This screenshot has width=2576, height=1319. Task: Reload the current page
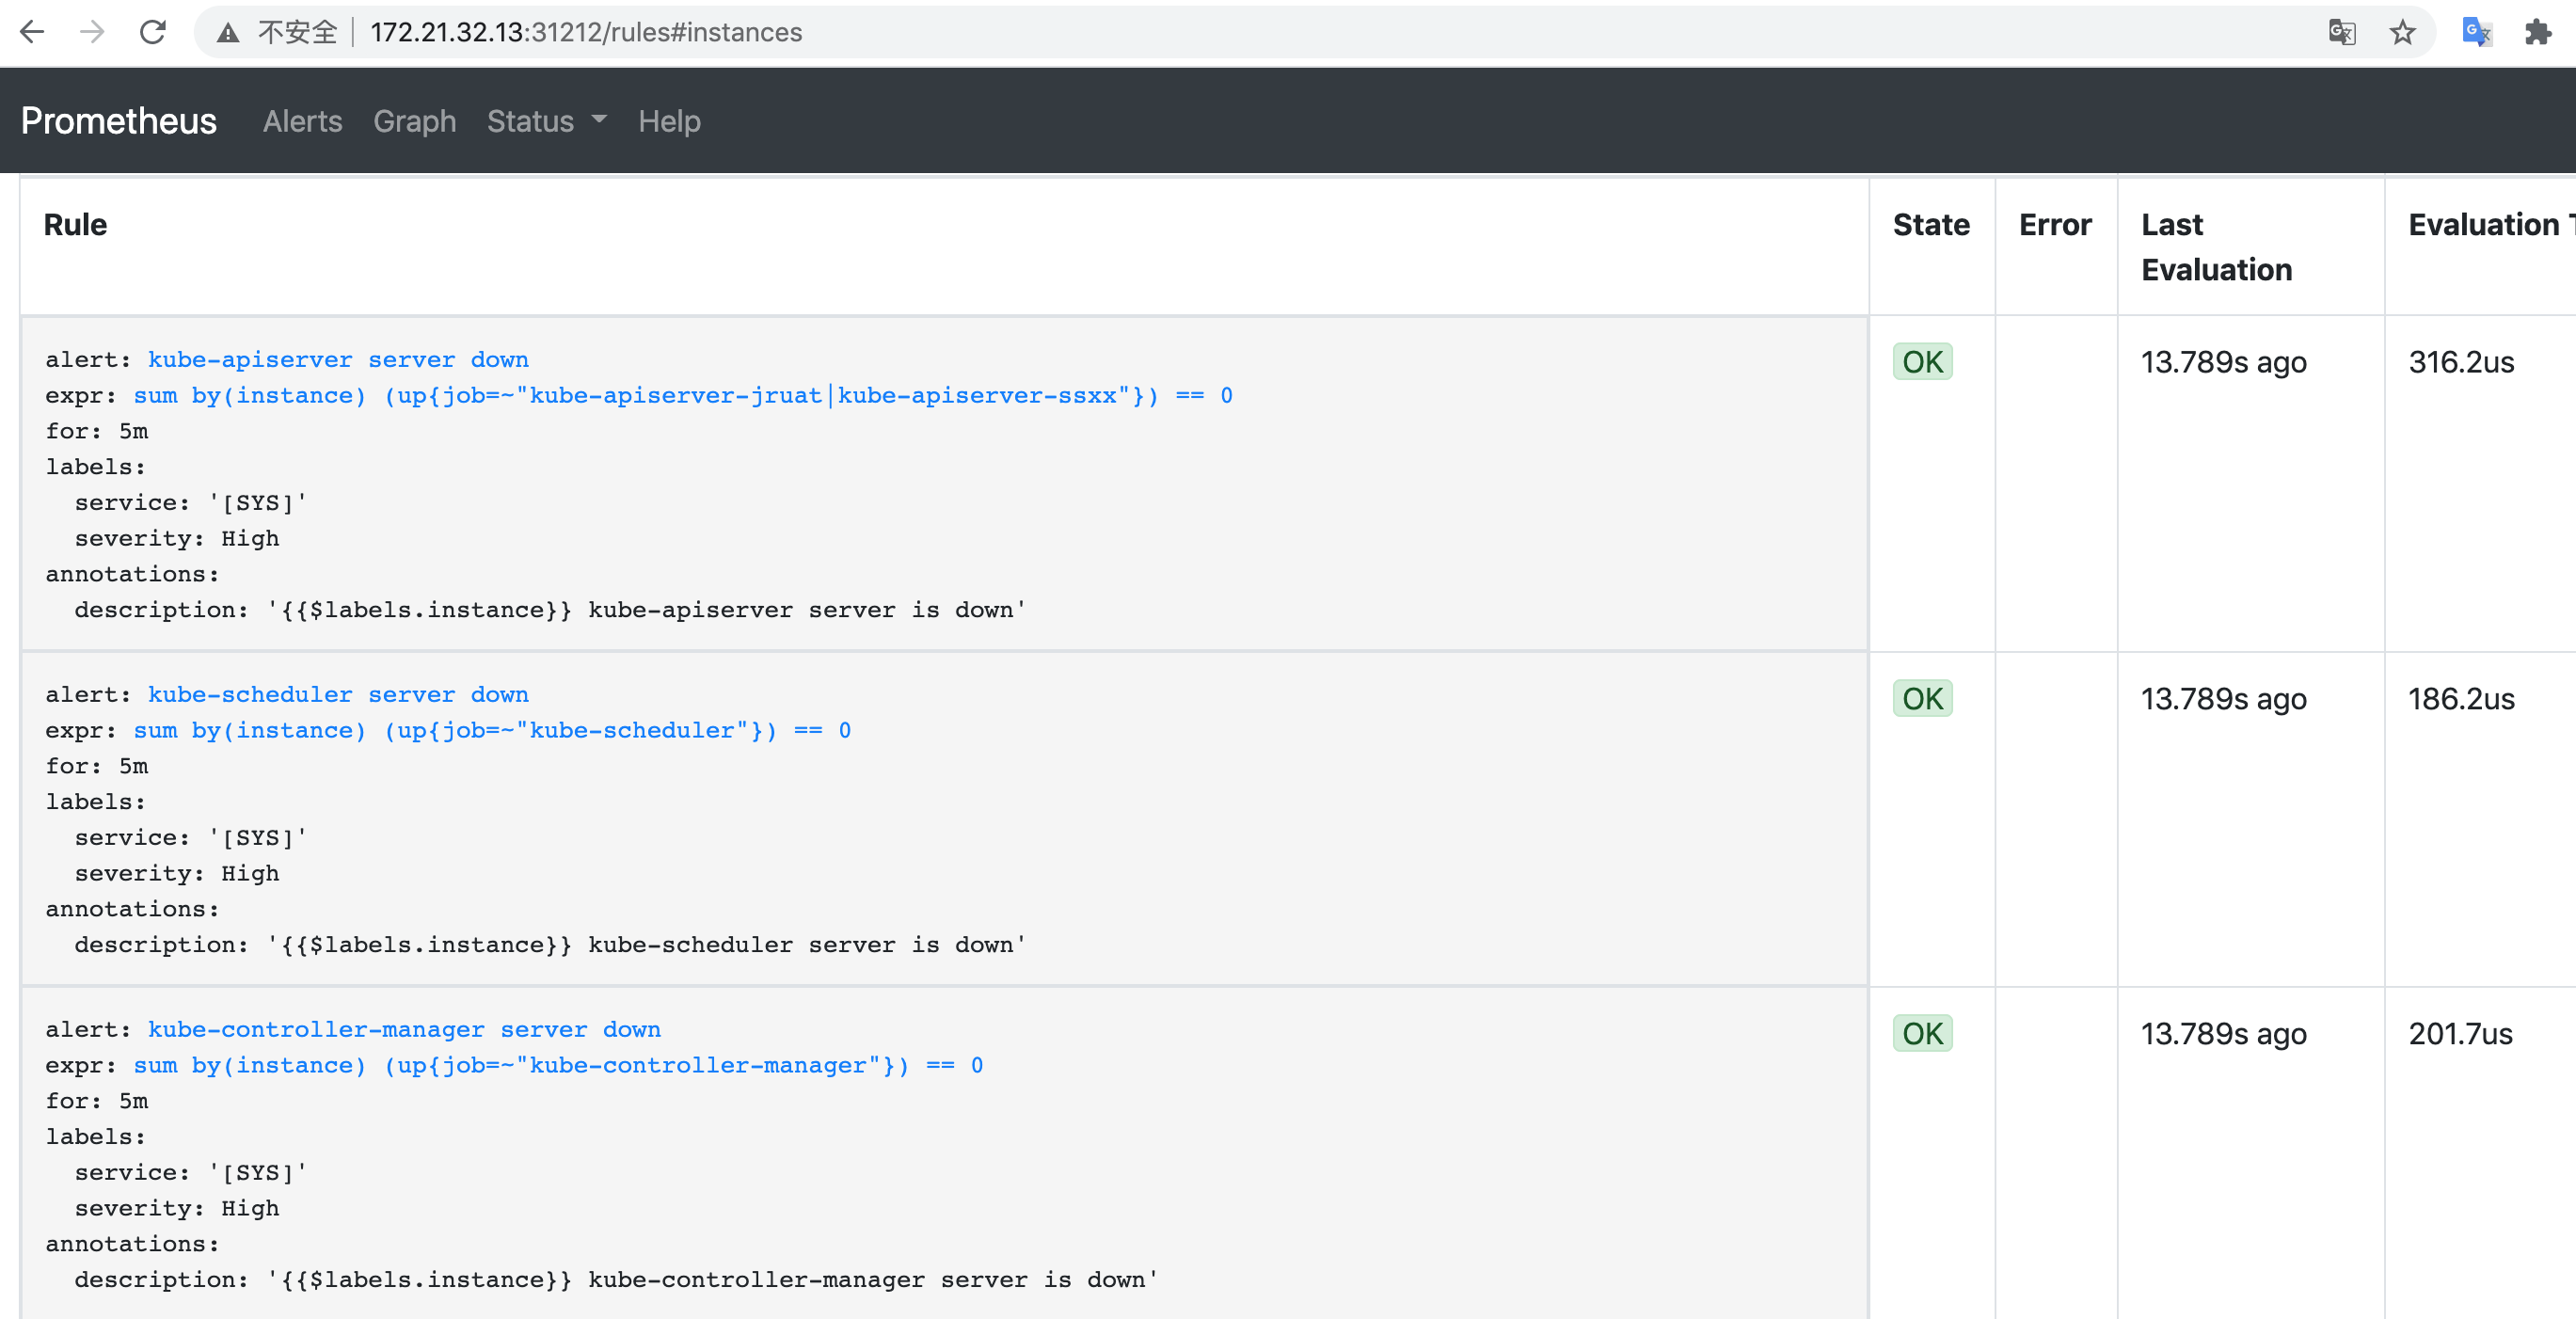(x=152, y=31)
